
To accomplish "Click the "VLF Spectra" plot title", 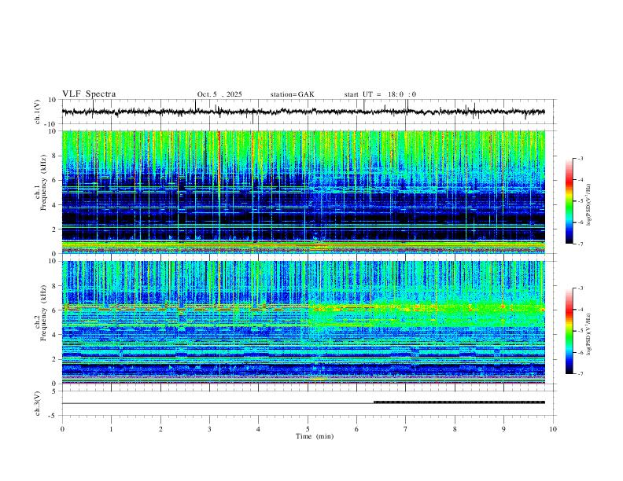I will pos(89,94).
